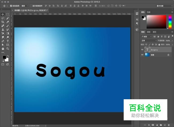Open the Move tool preset picker arrow
174x127 pixels.
[7, 6]
